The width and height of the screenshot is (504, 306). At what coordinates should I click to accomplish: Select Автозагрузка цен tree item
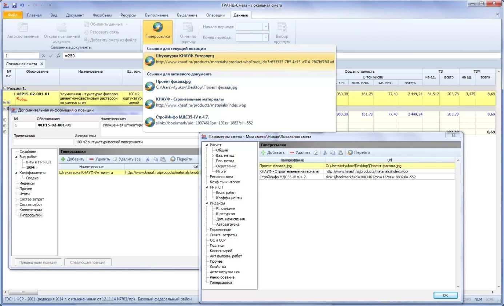(x=225, y=272)
